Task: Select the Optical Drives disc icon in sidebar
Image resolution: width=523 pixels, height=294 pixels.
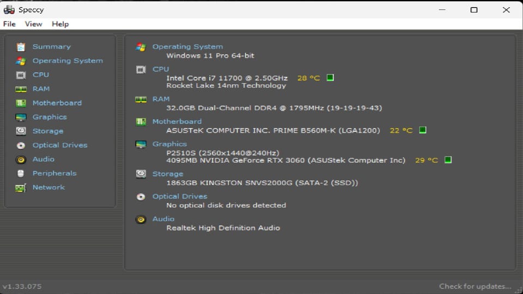Action: [x=21, y=145]
